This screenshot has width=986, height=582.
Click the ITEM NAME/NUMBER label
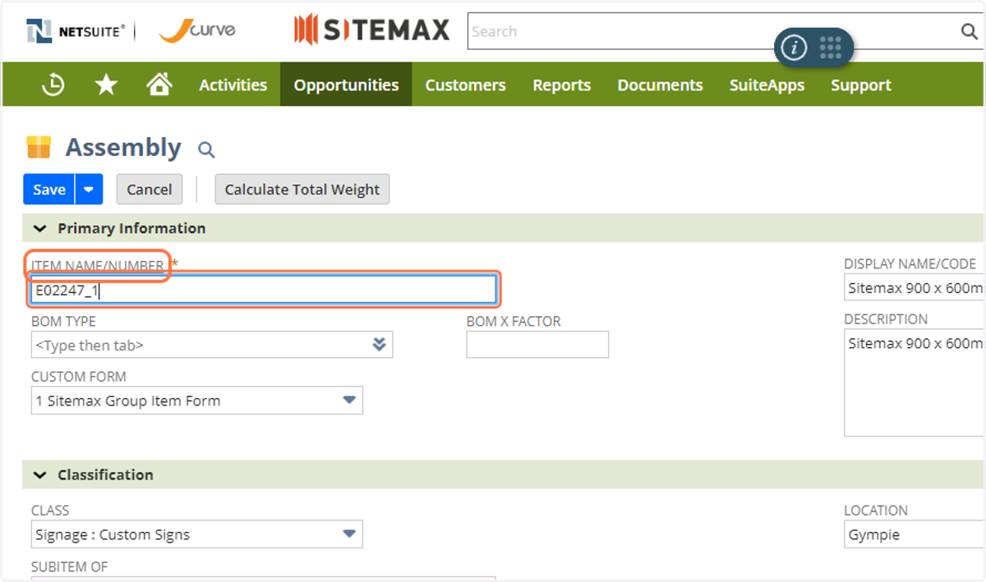pos(97,266)
